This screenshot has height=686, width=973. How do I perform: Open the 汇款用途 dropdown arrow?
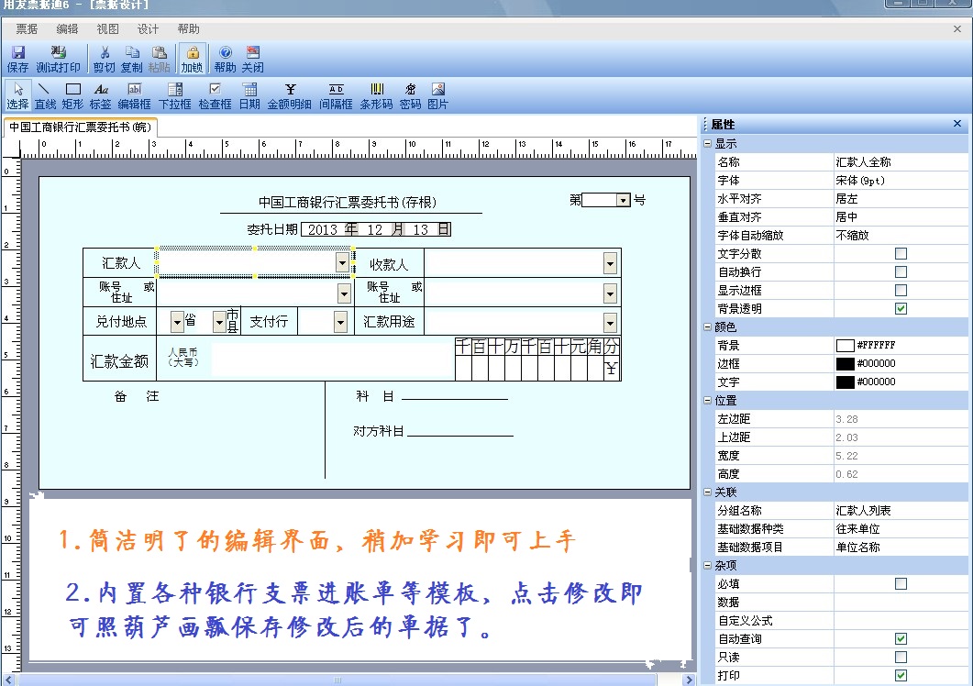tap(610, 322)
